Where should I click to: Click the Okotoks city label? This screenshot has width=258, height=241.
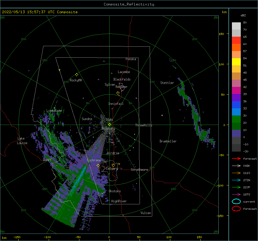(x=115, y=191)
